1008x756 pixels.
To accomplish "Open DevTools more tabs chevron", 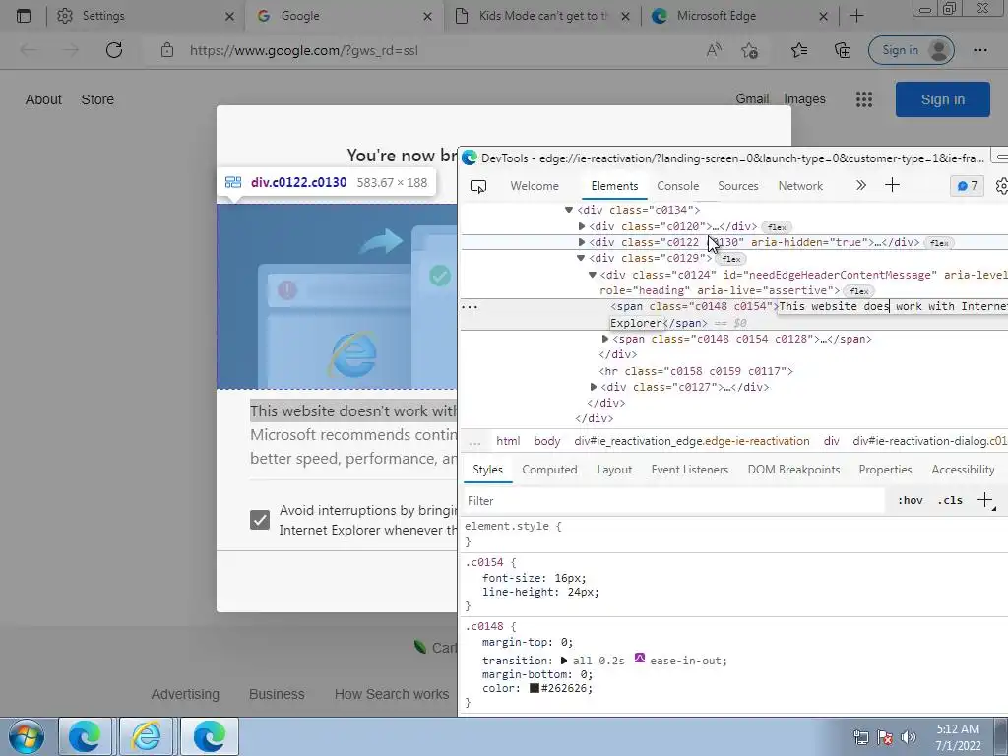I will [860, 186].
